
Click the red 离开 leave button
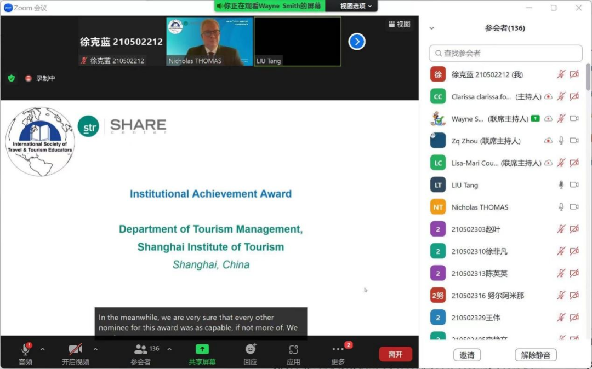coord(395,354)
